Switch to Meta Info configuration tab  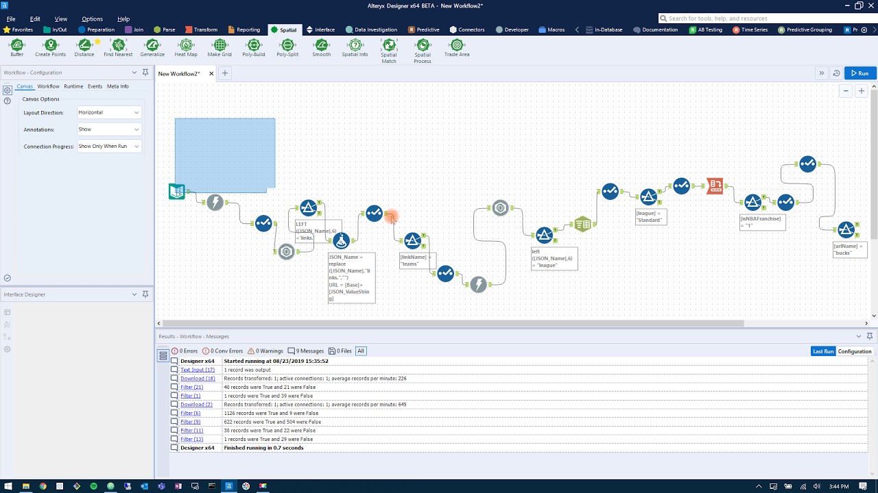[117, 86]
